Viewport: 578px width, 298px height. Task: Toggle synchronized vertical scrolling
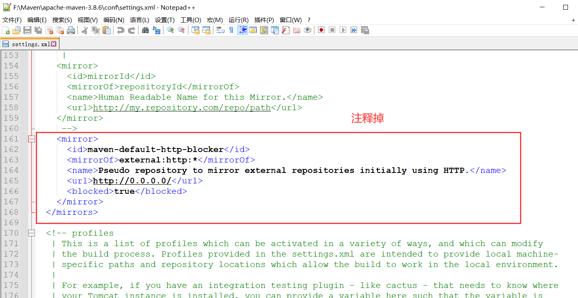pyautogui.click(x=196, y=30)
